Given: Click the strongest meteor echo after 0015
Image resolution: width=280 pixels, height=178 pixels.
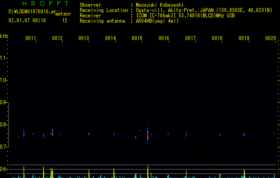Looking at the screenshot, I should (148, 136).
